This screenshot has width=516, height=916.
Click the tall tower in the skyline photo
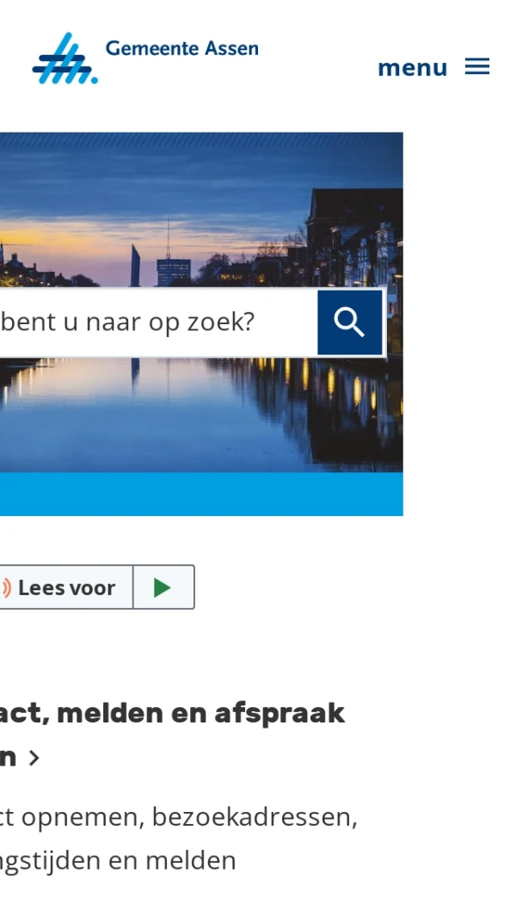tap(135, 265)
